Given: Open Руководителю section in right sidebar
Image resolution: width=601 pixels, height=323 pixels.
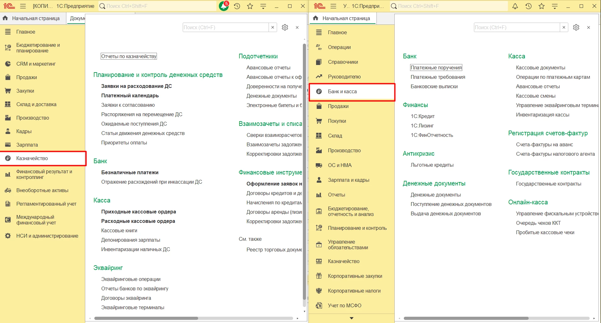Looking at the screenshot, I should 352,77.
